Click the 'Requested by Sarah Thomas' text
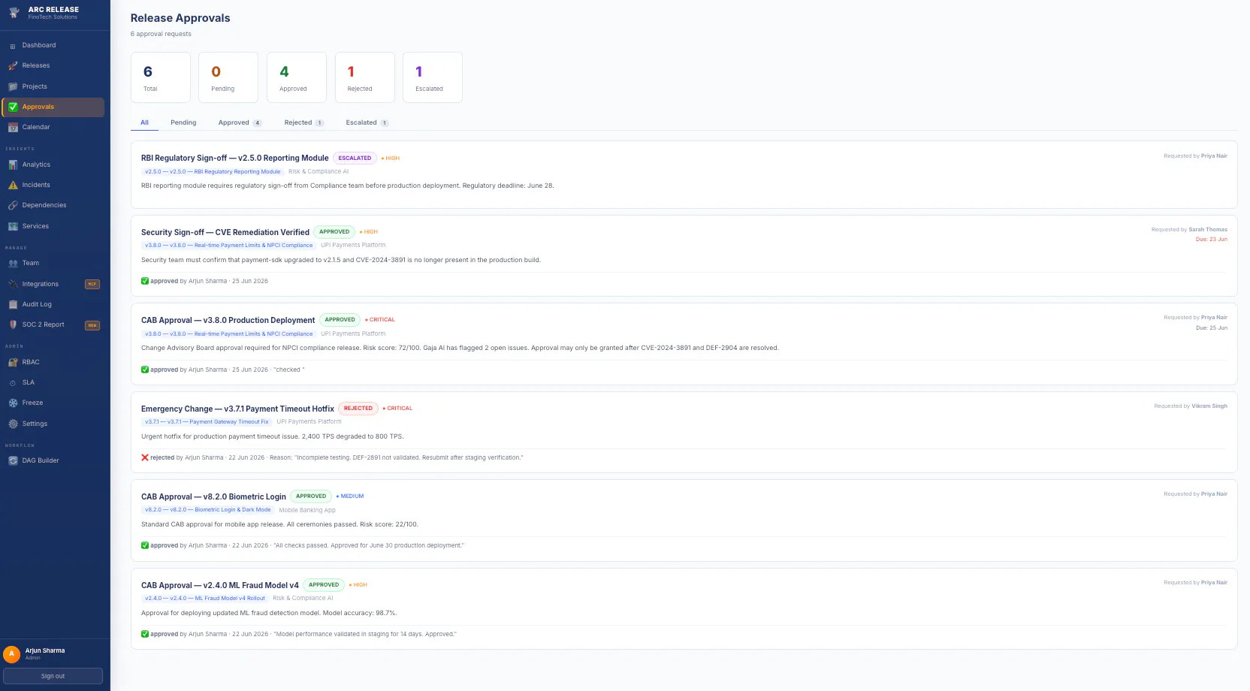This screenshot has height=691, width=1250. coord(1189,229)
